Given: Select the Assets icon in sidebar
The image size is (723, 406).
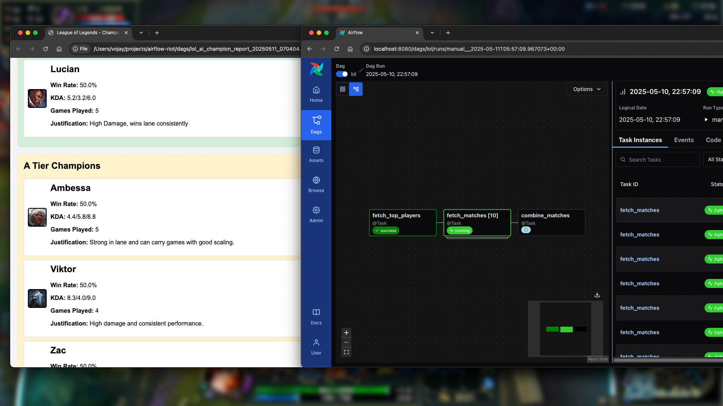Looking at the screenshot, I should point(316,153).
